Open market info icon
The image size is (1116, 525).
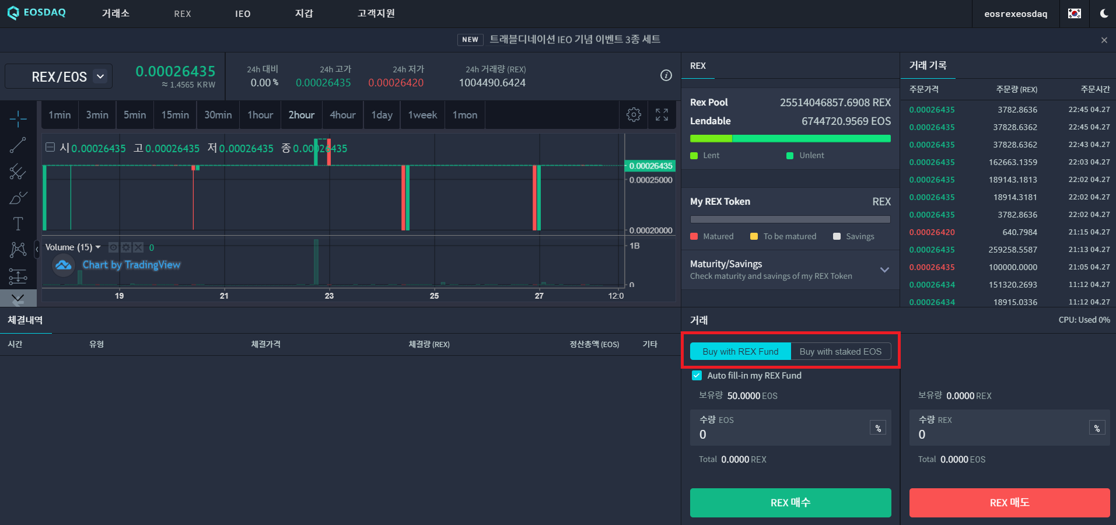[x=666, y=75]
